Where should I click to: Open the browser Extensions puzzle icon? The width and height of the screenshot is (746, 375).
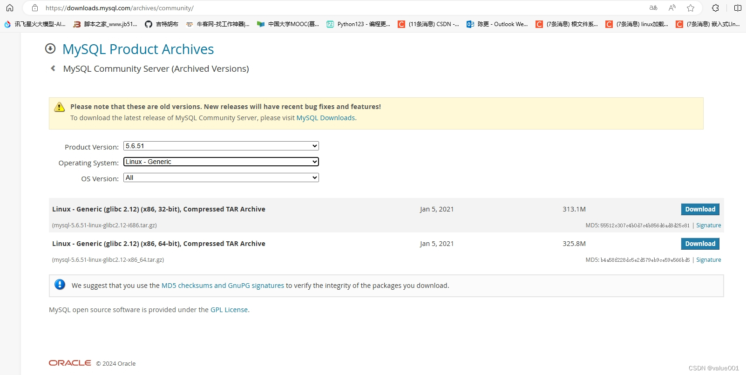716,8
